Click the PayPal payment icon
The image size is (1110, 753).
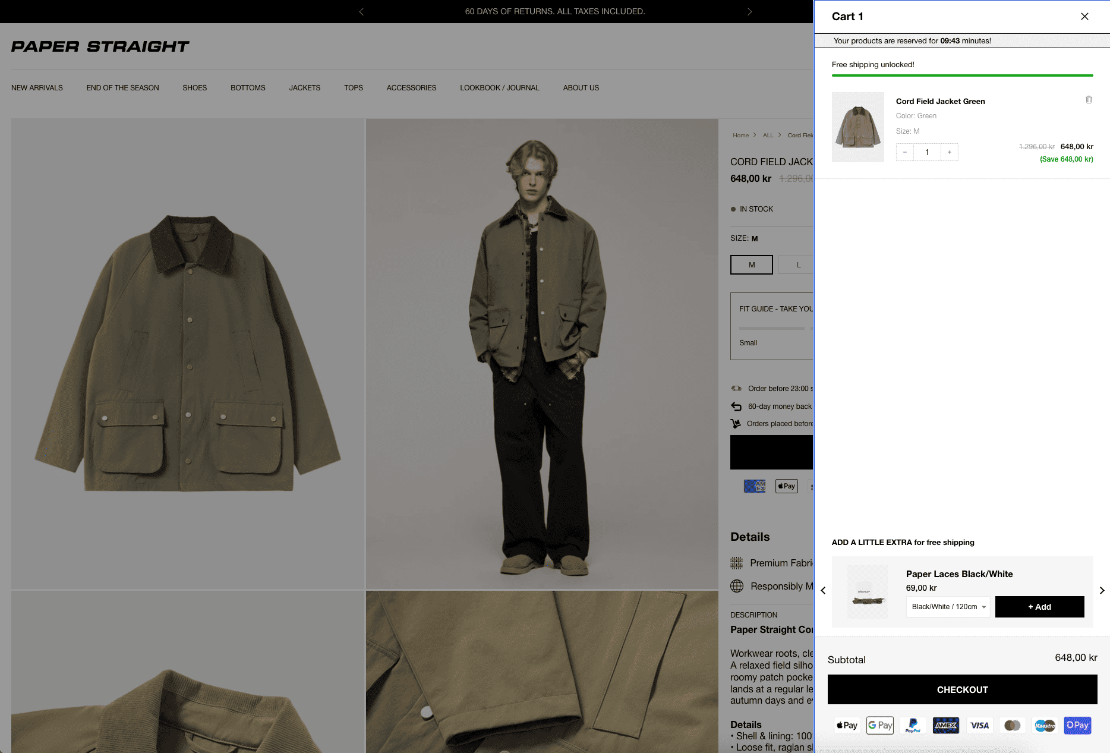point(913,725)
